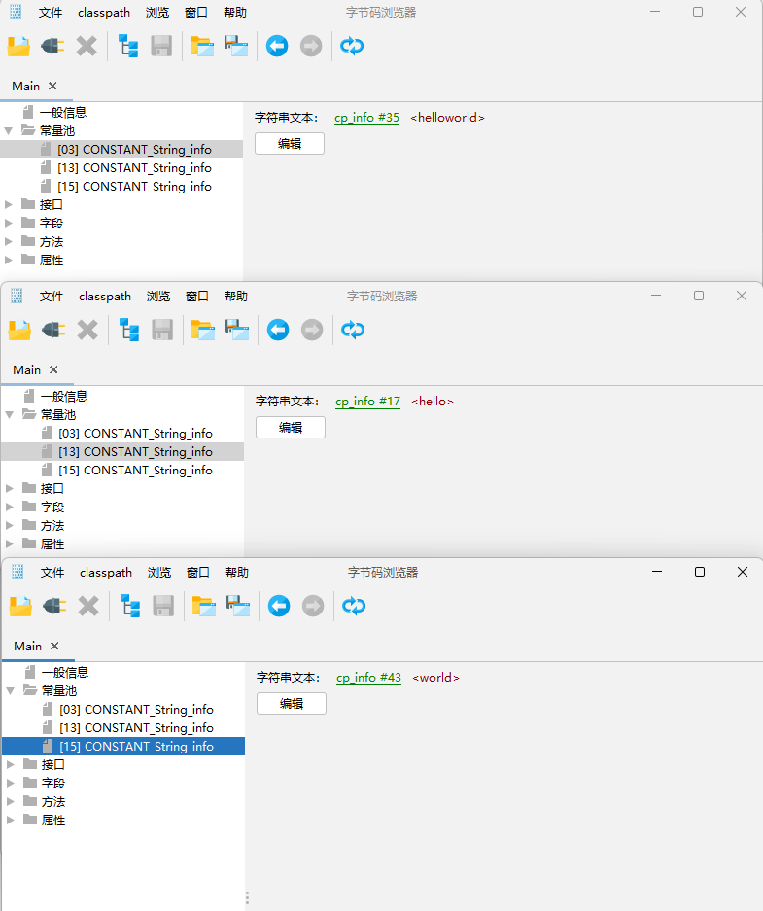This screenshot has height=911, width=763.
Task: Select [13] CONSTANT_String_info in top window
Action: (134, 168)
